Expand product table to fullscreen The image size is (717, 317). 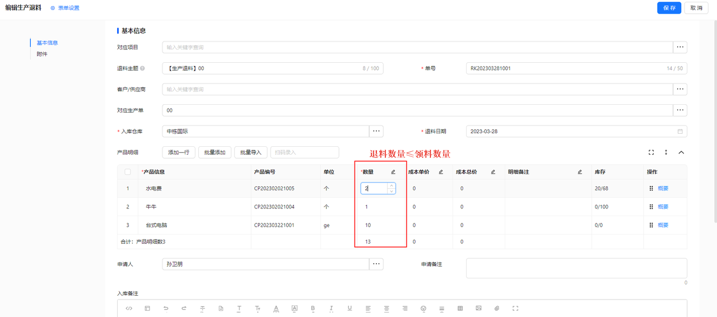[x=651, y=152]
